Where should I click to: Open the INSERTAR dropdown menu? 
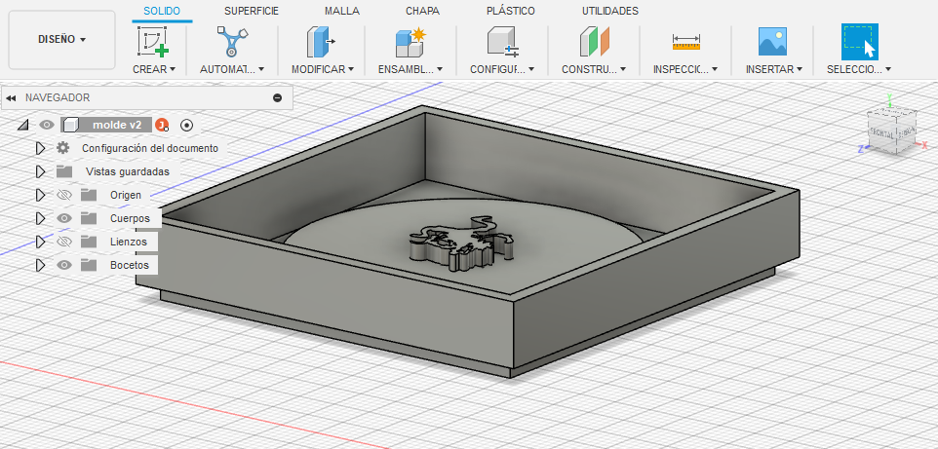click(x=773, y=69)
